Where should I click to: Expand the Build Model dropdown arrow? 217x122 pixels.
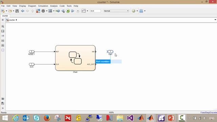(x=145, y=11)
